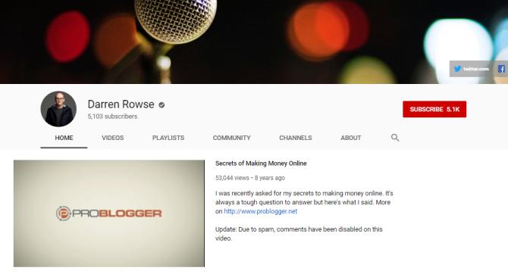
Task: Open the Facebook icon link on the banner
Action: click(501, 69)
